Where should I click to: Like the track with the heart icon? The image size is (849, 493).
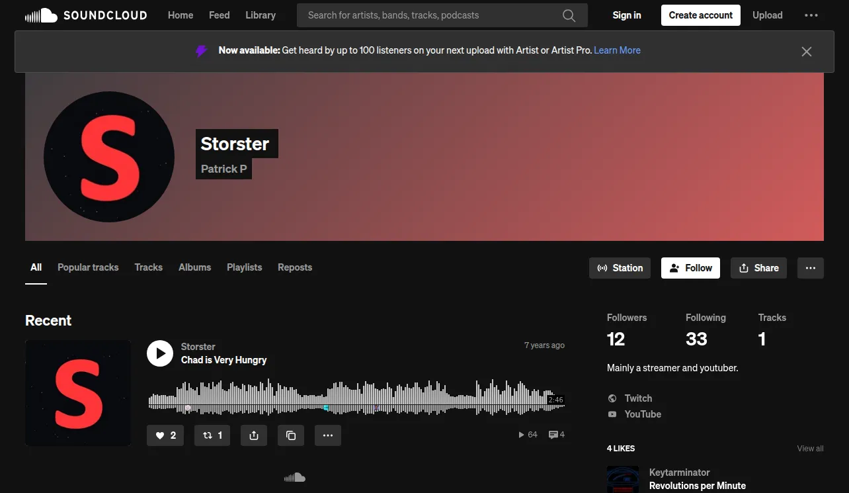point(165,435)
